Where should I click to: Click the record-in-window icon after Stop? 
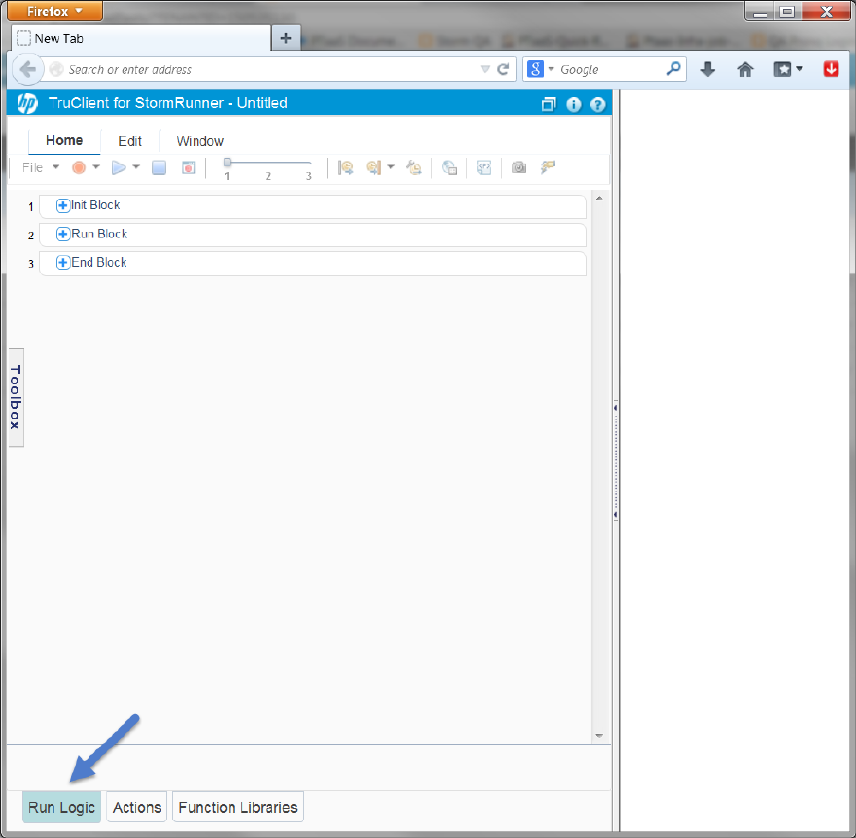click(x=189, y=167)
